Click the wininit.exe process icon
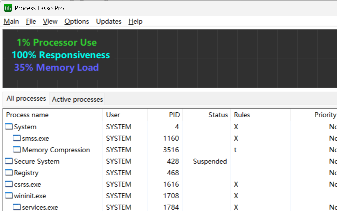The width and height of the screenshot is (337, 211). coord(9,196)
